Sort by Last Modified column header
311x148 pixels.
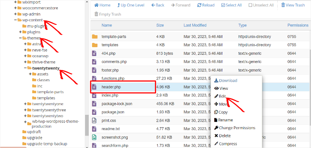(195, 25)
